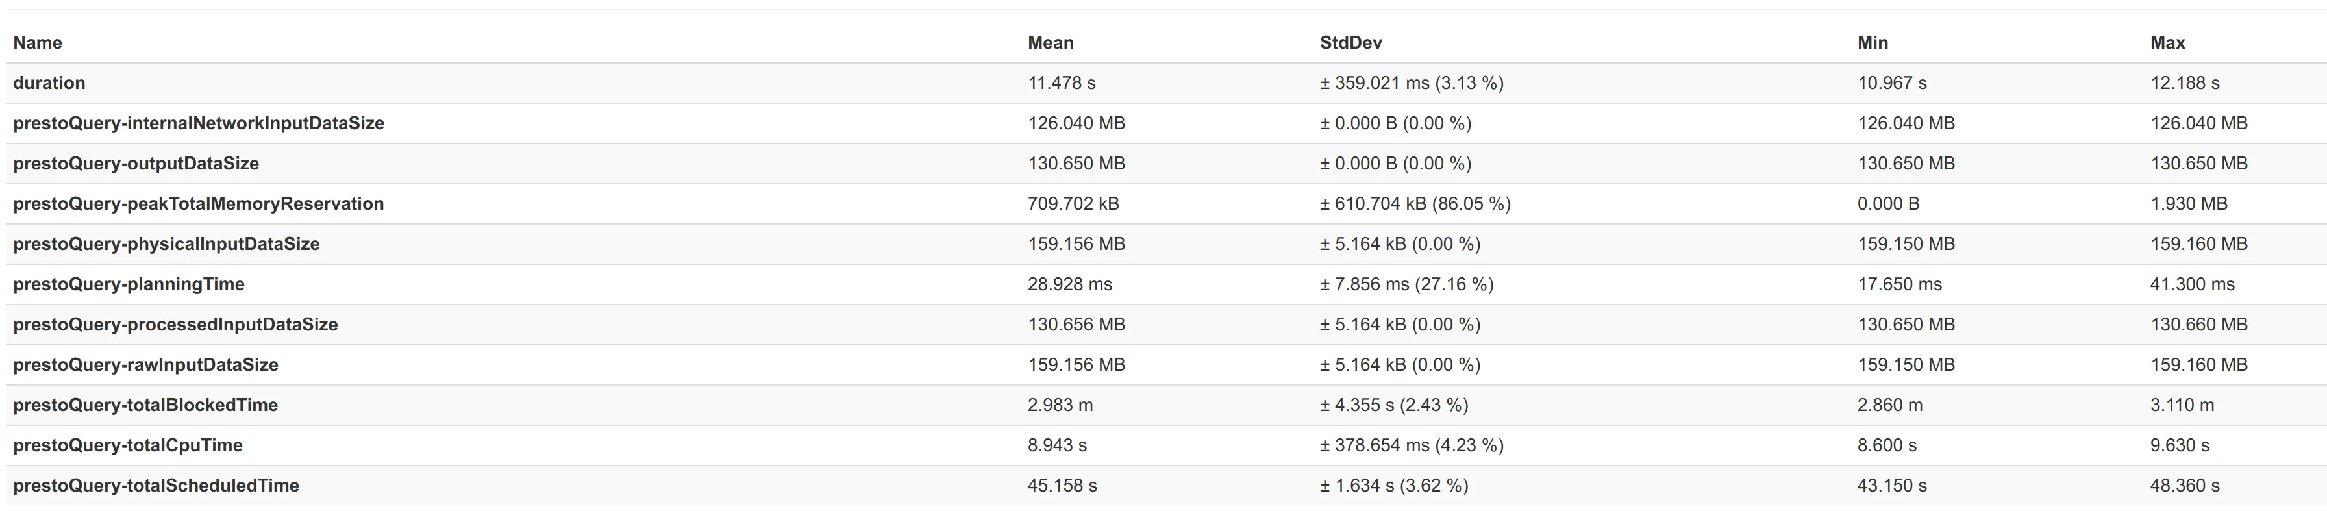Screen dimensions: 2327x511
Task: Click the StdDev column header
Action: pos(1350,42)
